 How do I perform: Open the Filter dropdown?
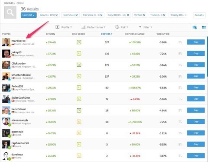pyautogui.click(x=146, y=27)
